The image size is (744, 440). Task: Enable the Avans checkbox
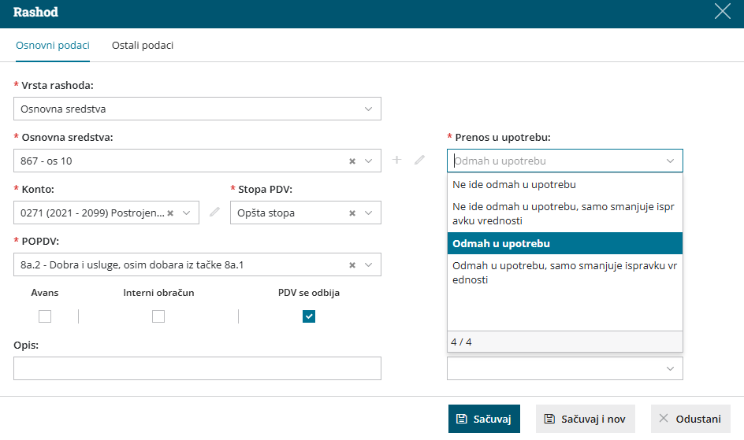45,316
